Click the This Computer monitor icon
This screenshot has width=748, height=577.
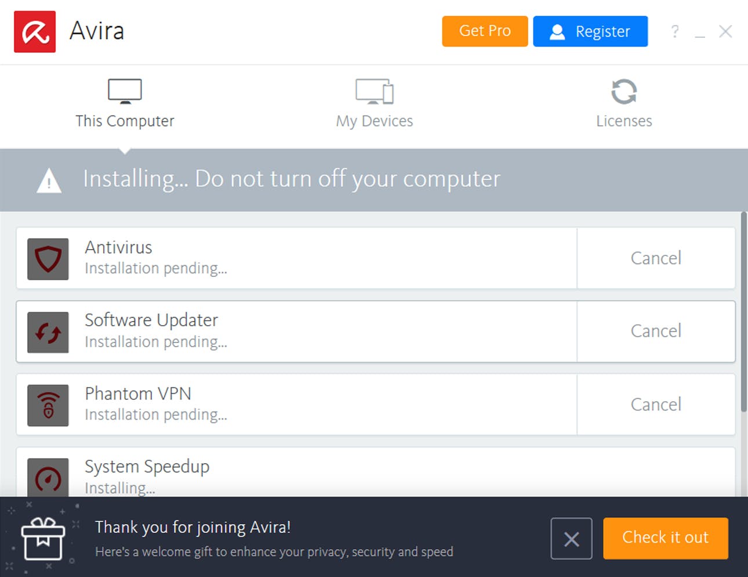(x=125, y=91)
